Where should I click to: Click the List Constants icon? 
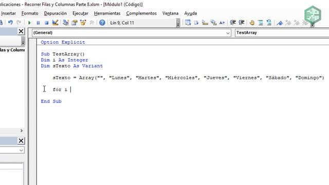point(196,23)
